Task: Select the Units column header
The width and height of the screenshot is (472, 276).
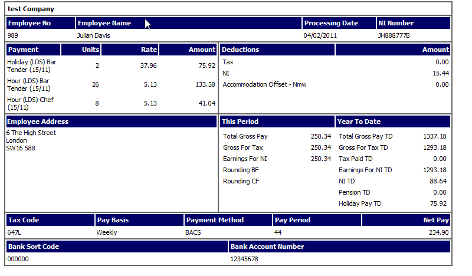Action: click(x=81, y=50)
